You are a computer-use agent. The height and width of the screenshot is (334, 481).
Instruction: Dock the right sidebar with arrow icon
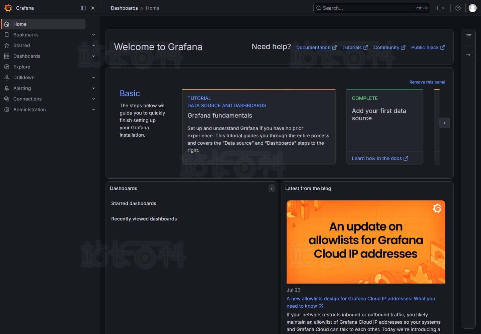coord(469,55)
